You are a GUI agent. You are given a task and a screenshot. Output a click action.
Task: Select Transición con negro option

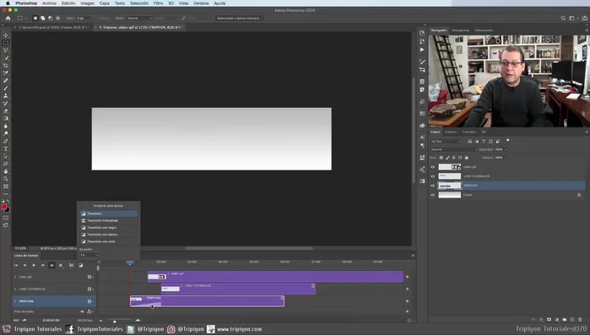tap(108, 228)
